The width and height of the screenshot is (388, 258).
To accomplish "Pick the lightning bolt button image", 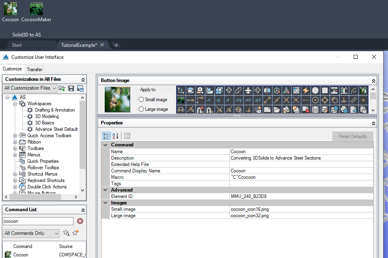I will [306, 90].
